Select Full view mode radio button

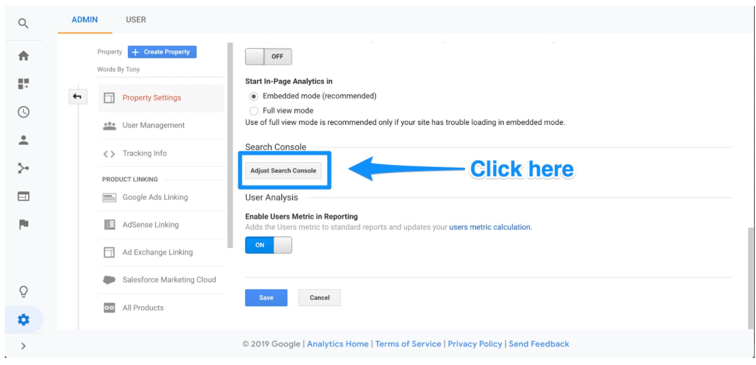[x=254, y=111]
